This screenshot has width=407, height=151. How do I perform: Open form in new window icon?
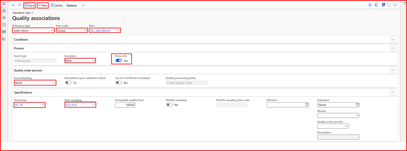click(395, 5)
